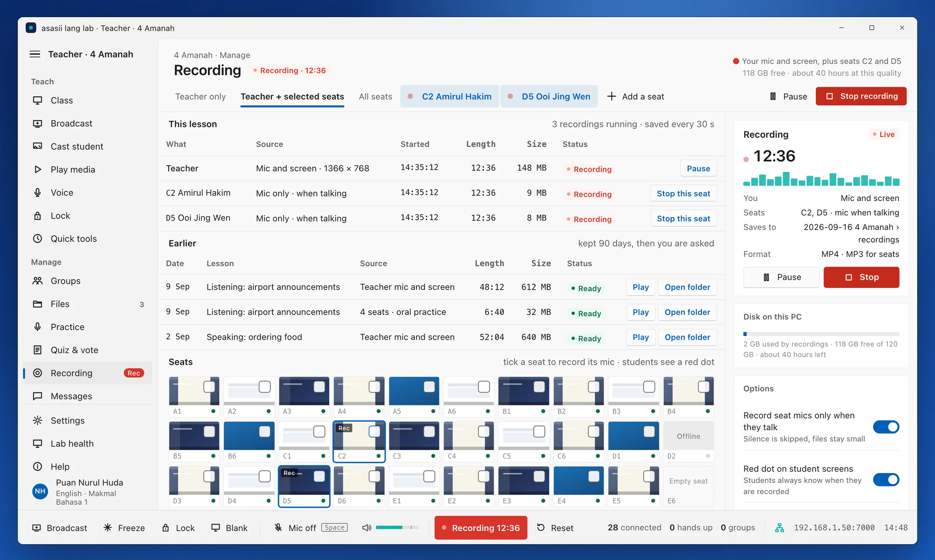Image resolution: width=935 pixels, height=560 pixels.
Task: Untick the recording checkbox on seat D5
Action: click(319, 476)
